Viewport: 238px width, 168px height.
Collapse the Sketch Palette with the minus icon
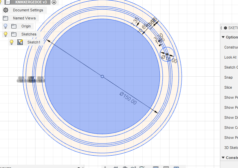click(x=225, y=28)
